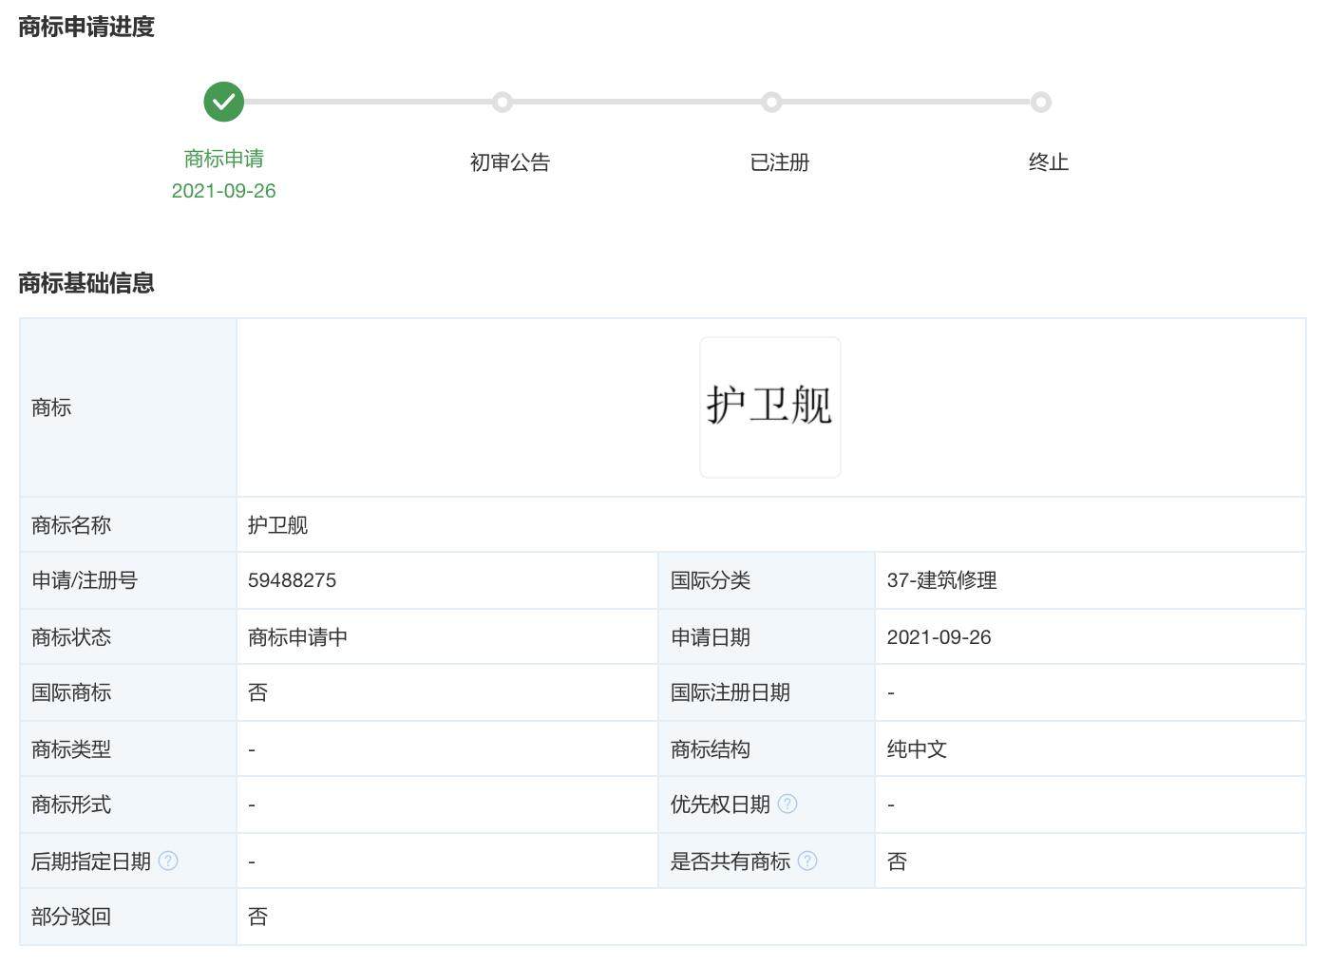Click the 初审公告 progress step circle

503,102
